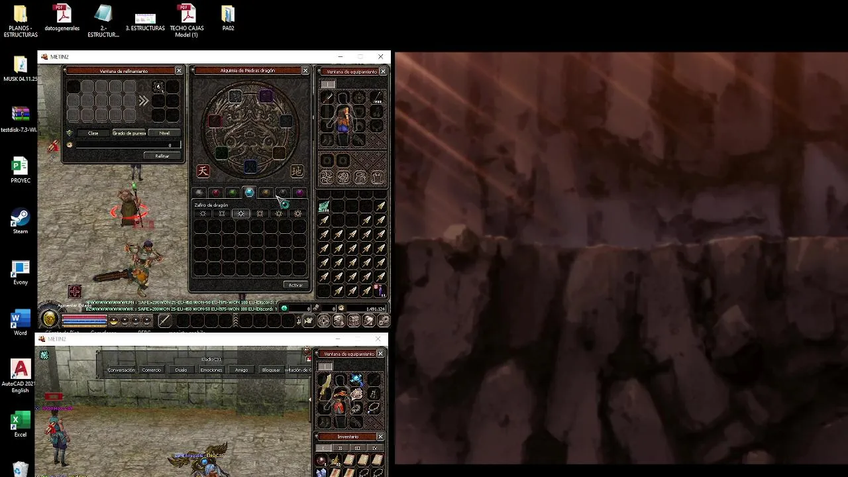Viewport: 848px width, 477px height.
Task: Click the Amigo button
Action: click(x=241, y=370)
